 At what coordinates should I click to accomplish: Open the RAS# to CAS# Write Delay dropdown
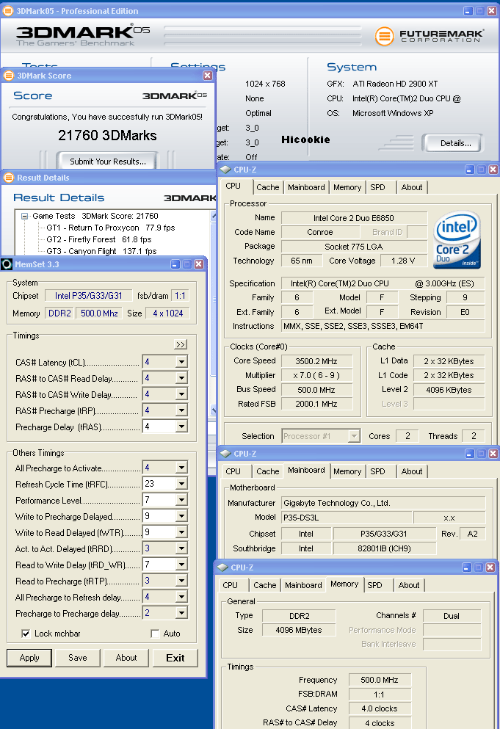(x=182, y=394)
